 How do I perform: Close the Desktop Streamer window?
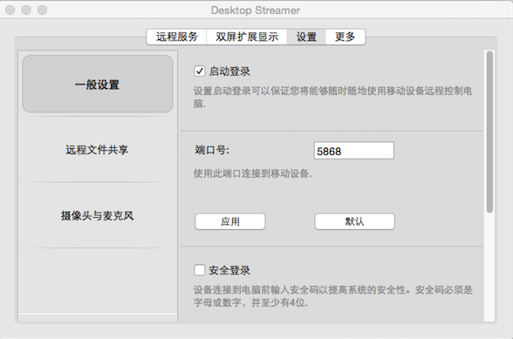tap(10, 10)
